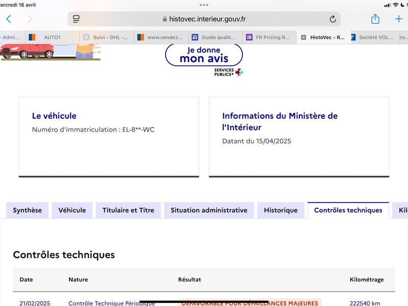The height and width of the screenshot is (306, 408).
Task: Tap the cellular signal bars icon
Action: pos(388,5)
